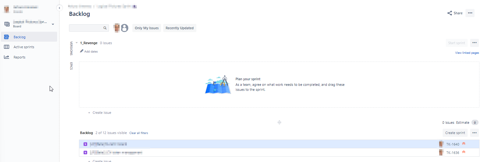
Task: Toggle the Recently Updated filter
Action: 180,28
